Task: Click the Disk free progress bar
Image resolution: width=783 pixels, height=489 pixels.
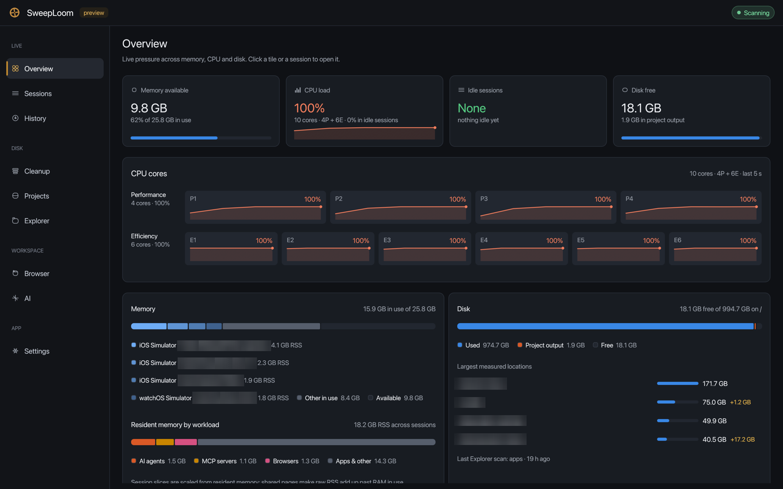Action: point(691,138)
